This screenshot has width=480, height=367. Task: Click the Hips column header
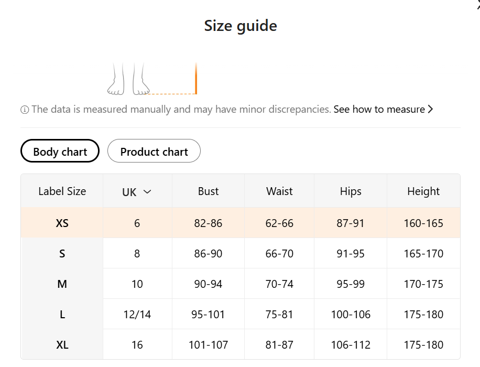coord(351,191)
